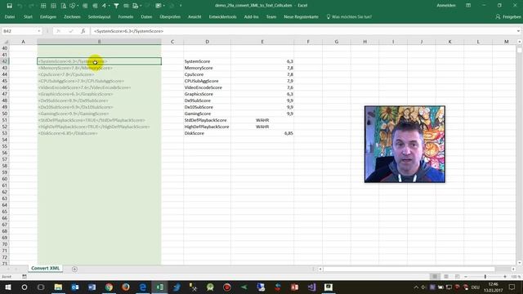The image size is (523, 294).
Task: Click the Insert function fx icon
Action: click(83, 31)
